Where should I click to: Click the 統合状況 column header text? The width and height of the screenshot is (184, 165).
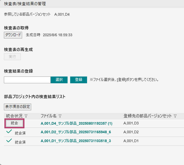click(x=14, y=116)
